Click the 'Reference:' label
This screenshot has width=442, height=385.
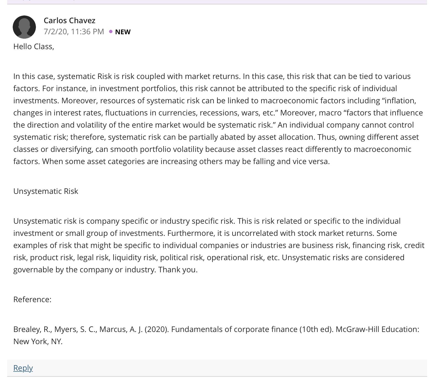[x=32, y=299]
